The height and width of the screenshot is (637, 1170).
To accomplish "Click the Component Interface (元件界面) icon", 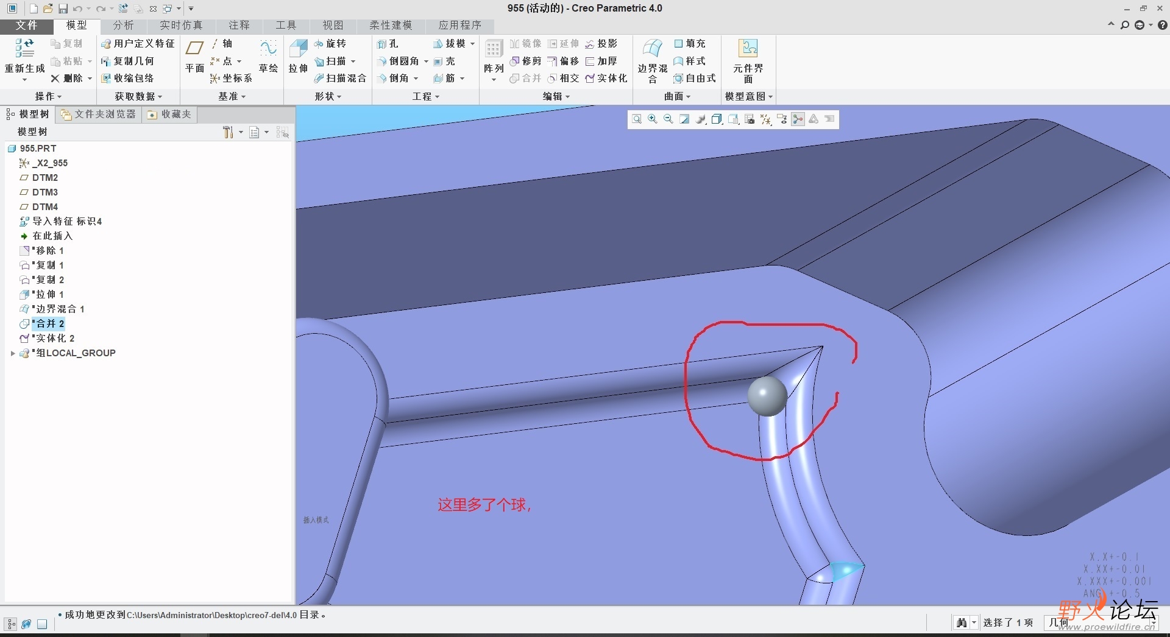I will 748,48.
